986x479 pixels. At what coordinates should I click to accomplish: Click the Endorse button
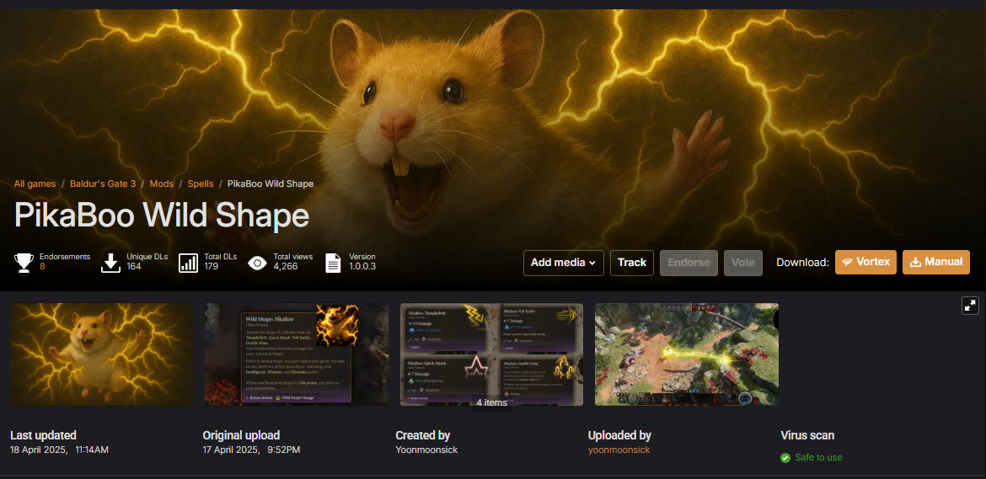pos(689,263)
